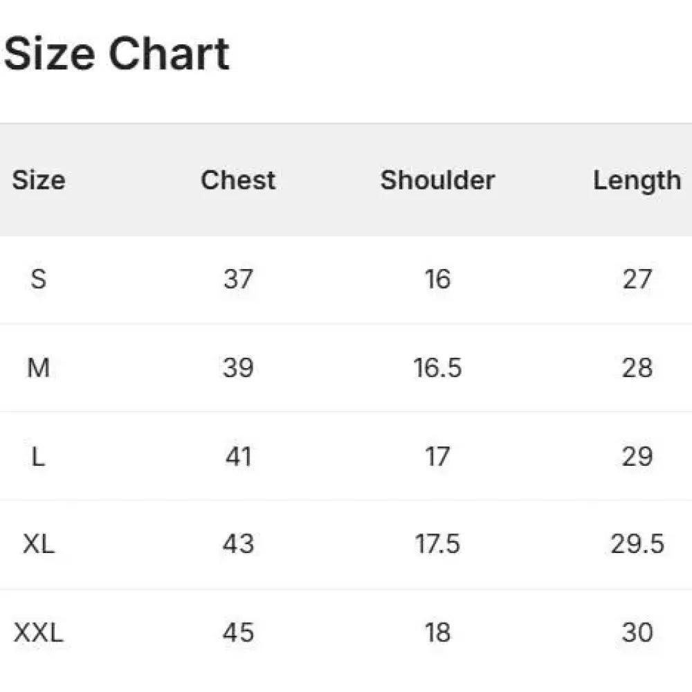Click the XL size row label
This screenshot has width=692, height=692.
click(38, 544)
